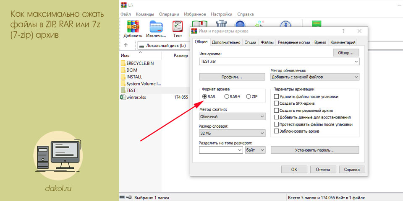Click the trash can Delete toolbar icon

point(221,23)
